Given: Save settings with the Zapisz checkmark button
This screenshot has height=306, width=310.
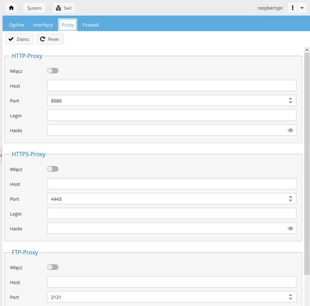Looking at the screenshot, I should click(x=19, y=39).
